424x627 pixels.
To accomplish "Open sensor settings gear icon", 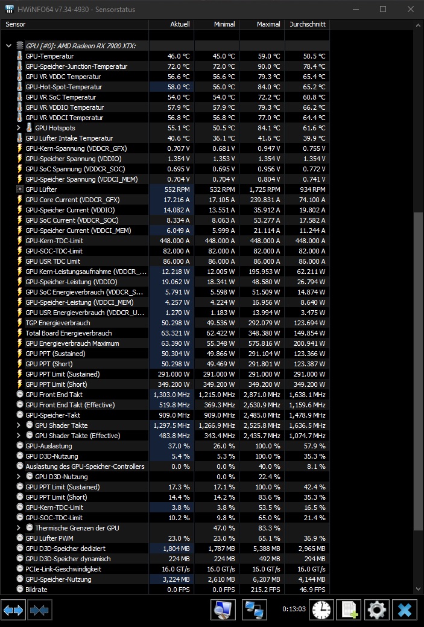I will point(376,610).
